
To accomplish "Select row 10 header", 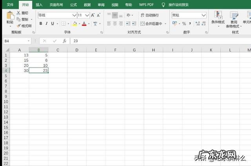I will pos(6,102).
